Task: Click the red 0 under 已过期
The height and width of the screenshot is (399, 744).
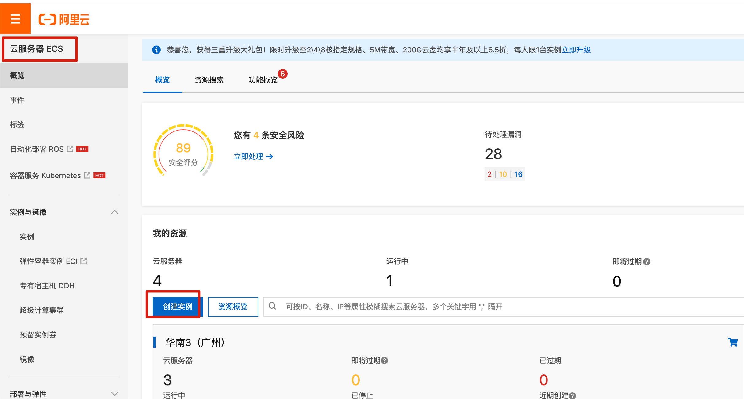Action: [x=544, y=380]
